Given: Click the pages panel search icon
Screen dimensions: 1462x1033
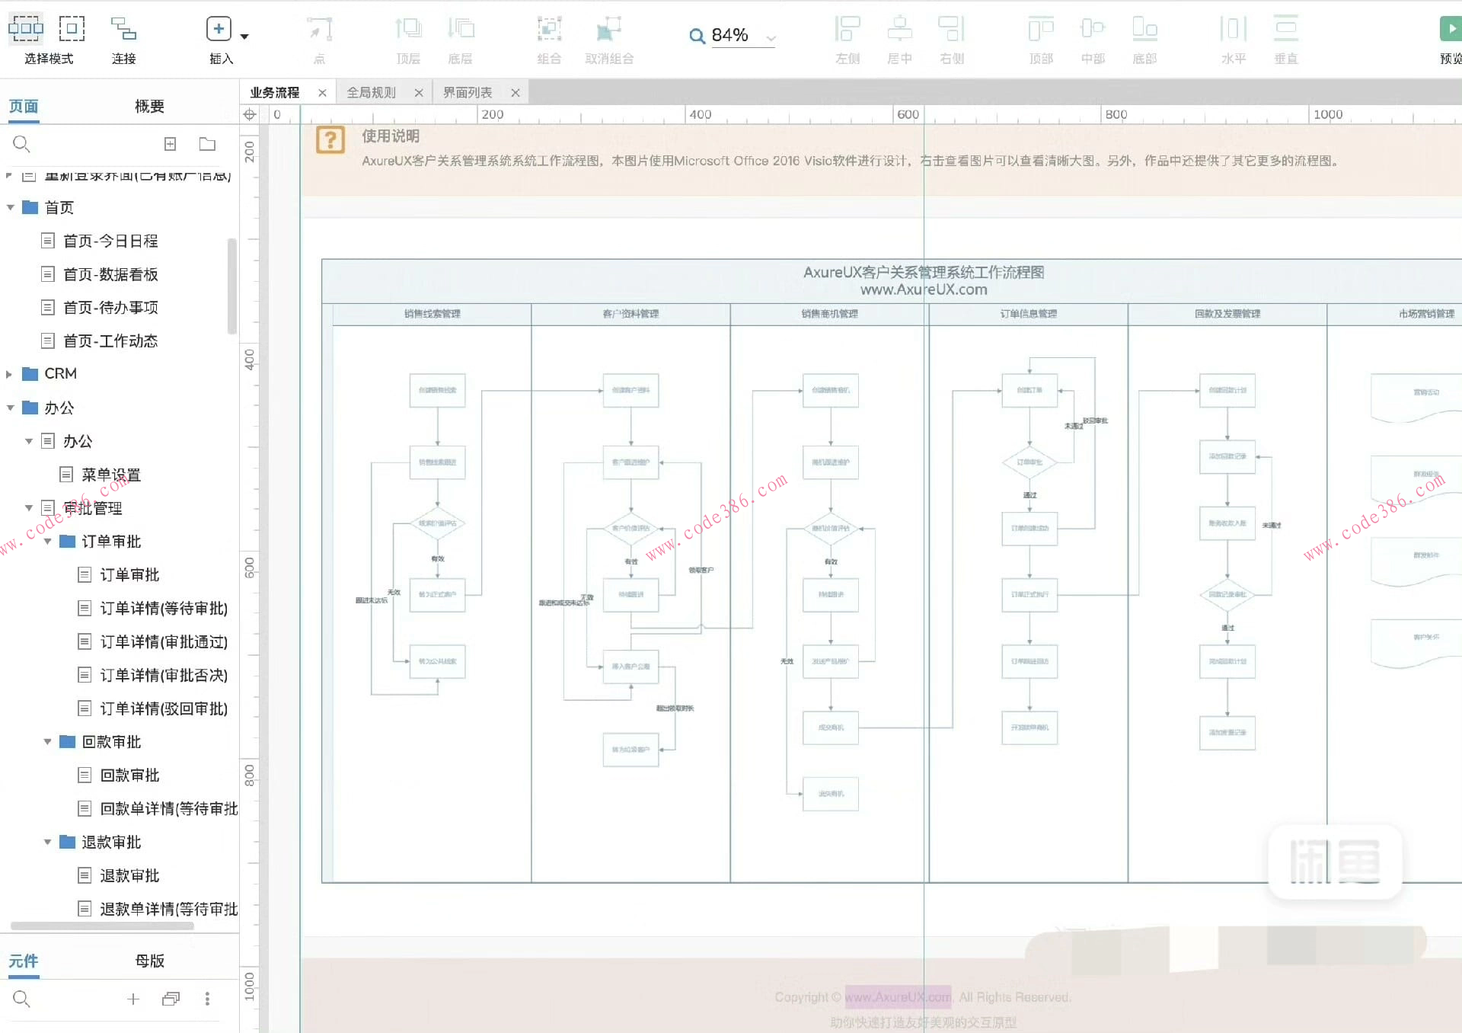Looking at the screenshot, I should tap(21, 144).
